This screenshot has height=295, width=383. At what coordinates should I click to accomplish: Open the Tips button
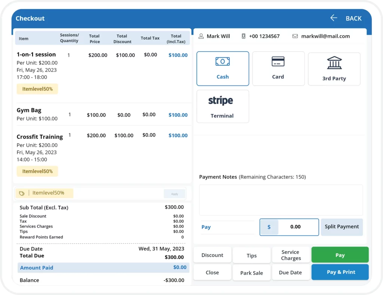(x=251, y=256)
